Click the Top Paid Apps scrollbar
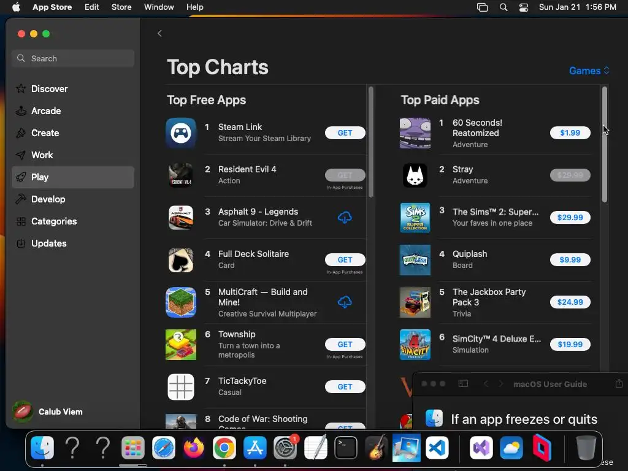The height and width of the screenshot is (471, 628). click(604, 144)
